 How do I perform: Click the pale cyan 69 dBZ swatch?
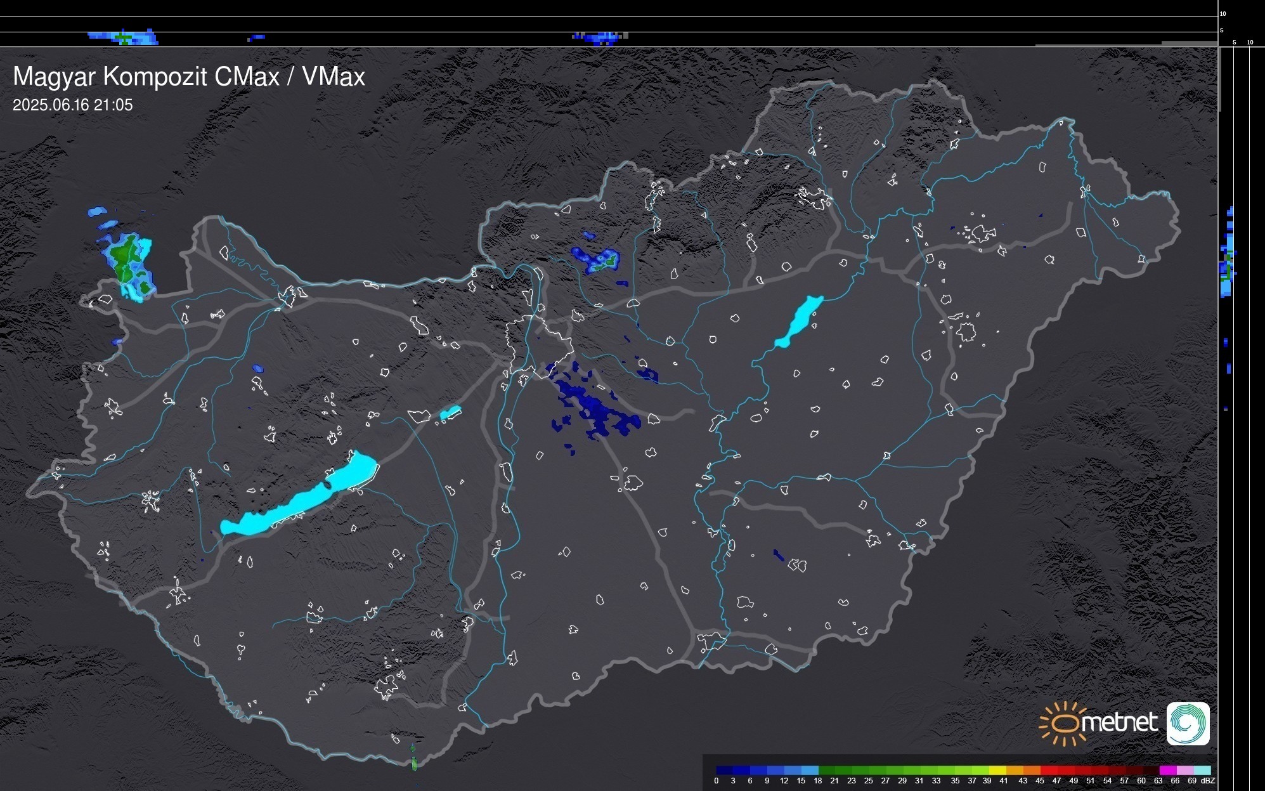tap(1202, 770)
